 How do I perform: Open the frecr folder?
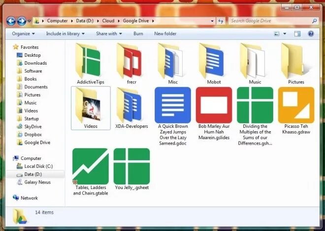click(131, 63)
